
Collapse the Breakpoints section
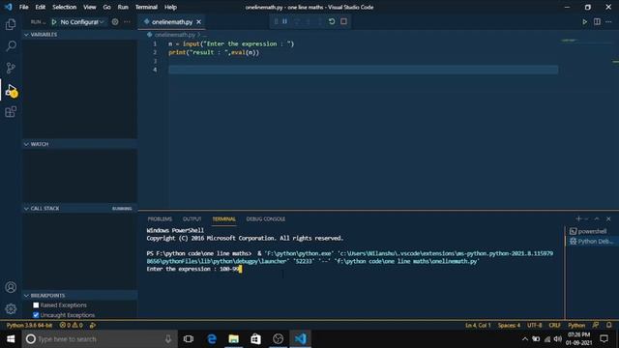point(79,295)
